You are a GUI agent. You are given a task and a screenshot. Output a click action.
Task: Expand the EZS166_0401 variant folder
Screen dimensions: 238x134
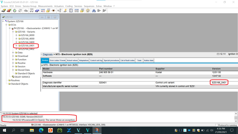16,45
